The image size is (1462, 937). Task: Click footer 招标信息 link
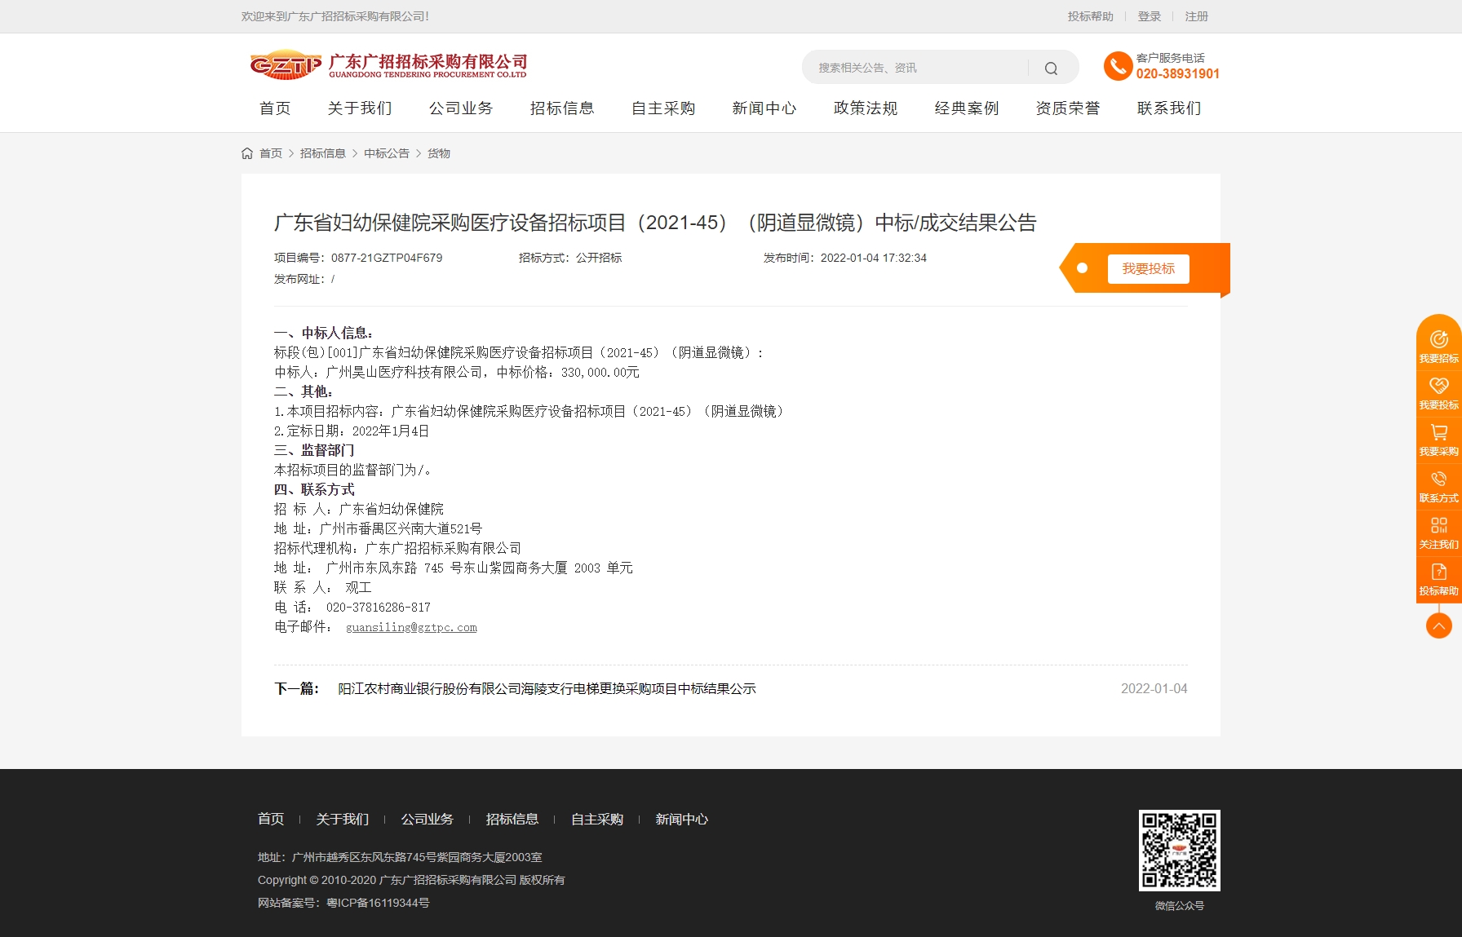pyautogui.click(x=512, y=820)
